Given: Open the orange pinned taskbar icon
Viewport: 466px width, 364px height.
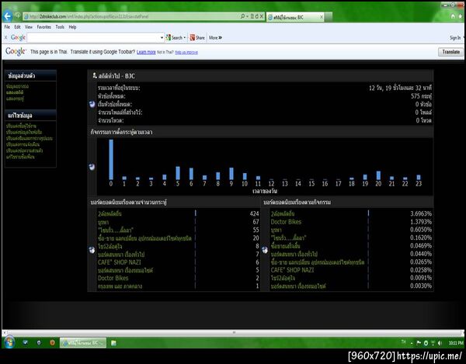Looking at the screenshot, I should [52, 342].
